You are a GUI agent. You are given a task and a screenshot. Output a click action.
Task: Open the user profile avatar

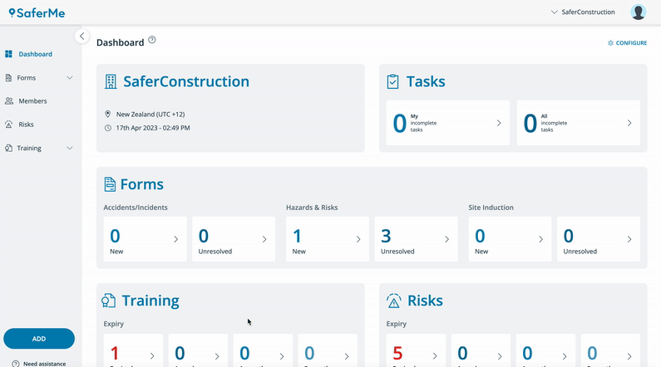(638, 12)
